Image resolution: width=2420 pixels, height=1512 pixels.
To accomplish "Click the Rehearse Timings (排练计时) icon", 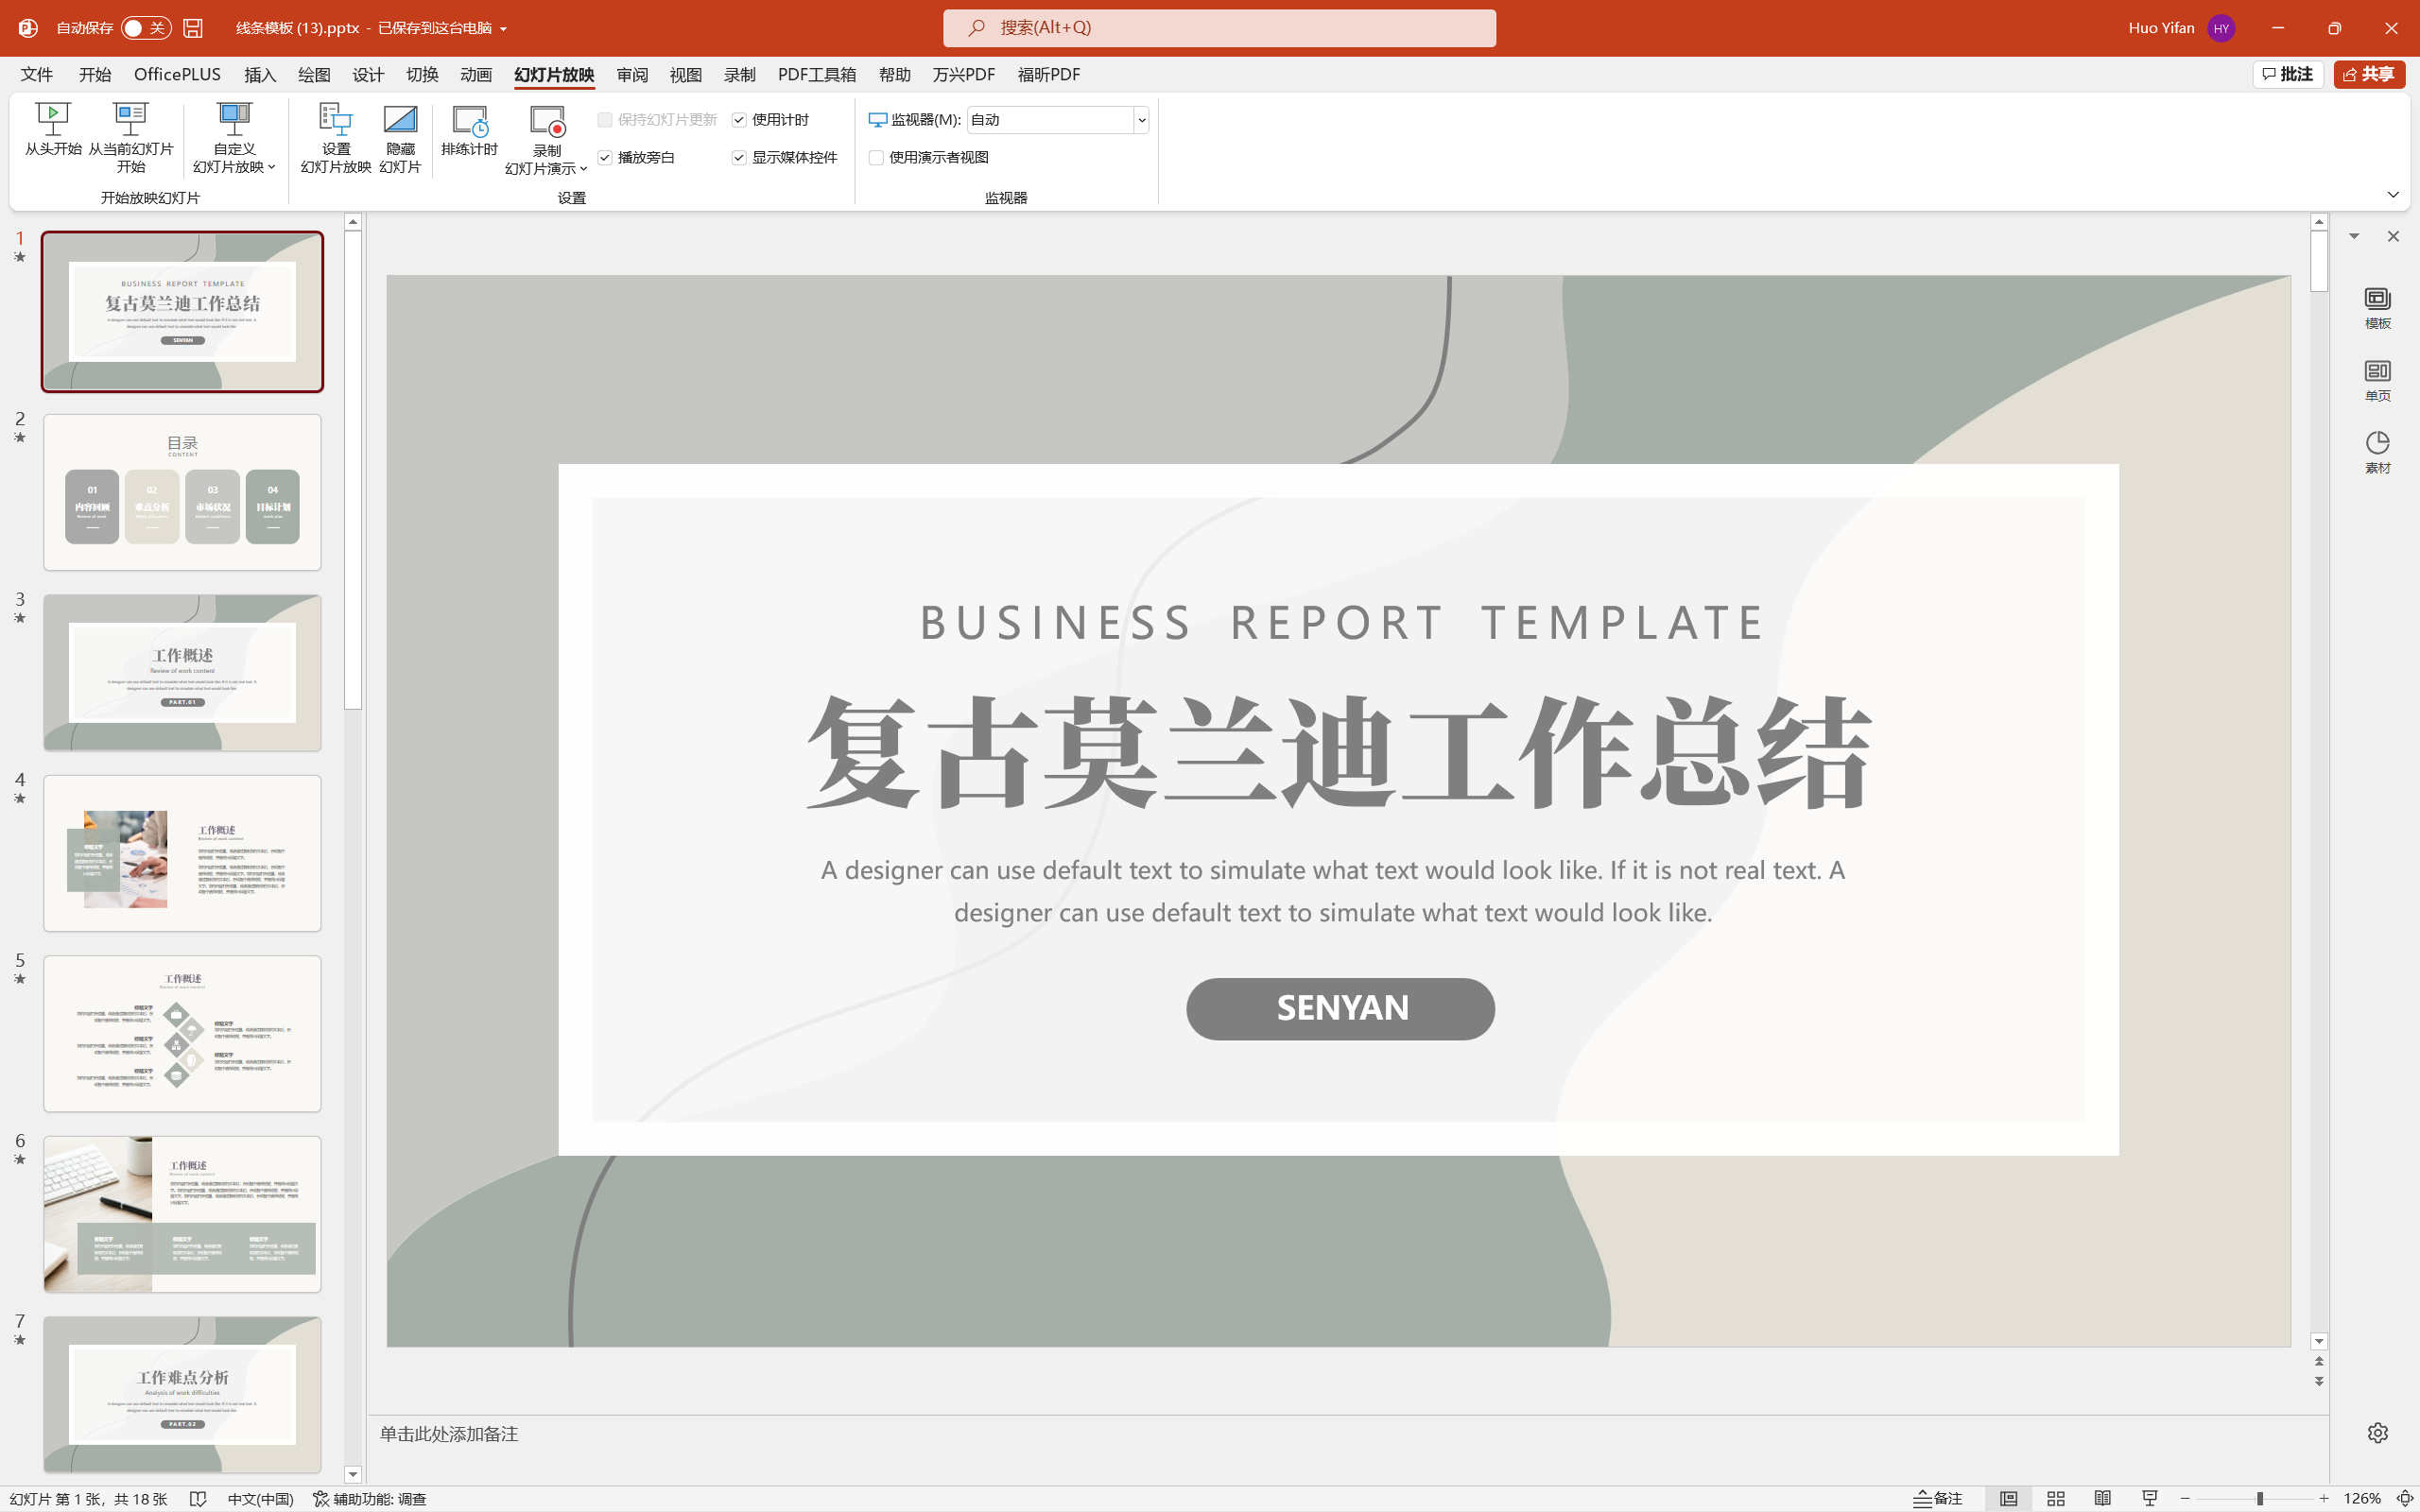I will click(x=469, y=122).
